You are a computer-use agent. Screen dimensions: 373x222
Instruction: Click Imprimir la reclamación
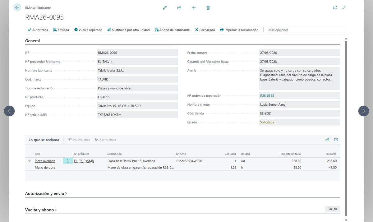click(x=239, y=30)
